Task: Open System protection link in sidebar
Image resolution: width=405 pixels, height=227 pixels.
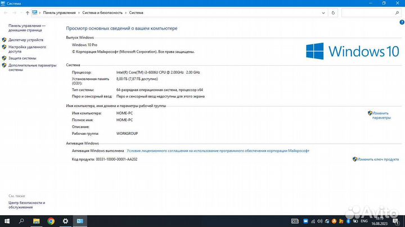Action: pyautogui.click(x=22, y=58)
